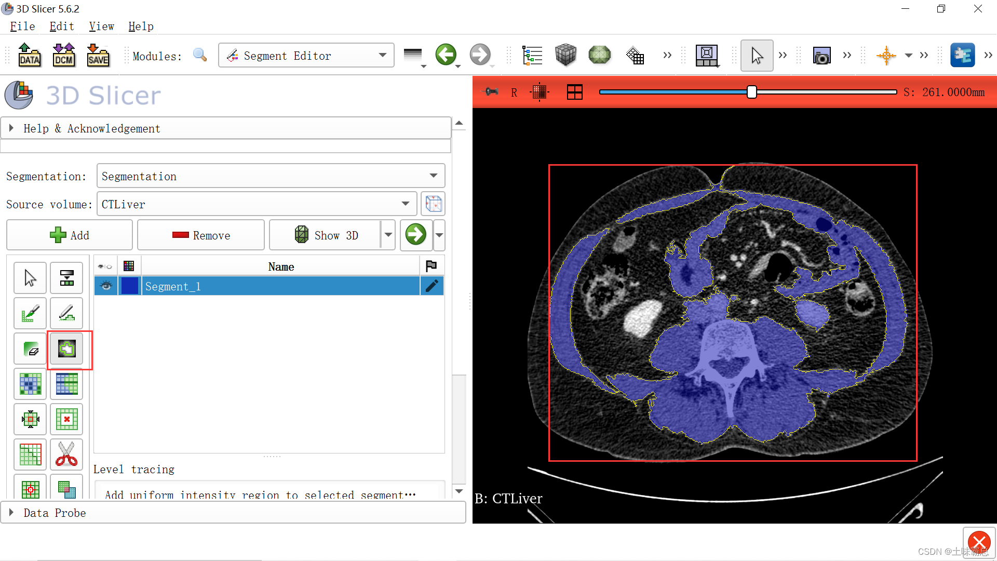Screen dimensions: 997x561
Task: Open the File menu
Action: [22, 26]
